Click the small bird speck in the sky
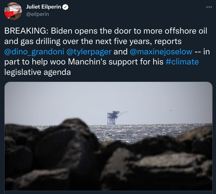Viewport: 216px width, 194px height. (x=171, y=110)
